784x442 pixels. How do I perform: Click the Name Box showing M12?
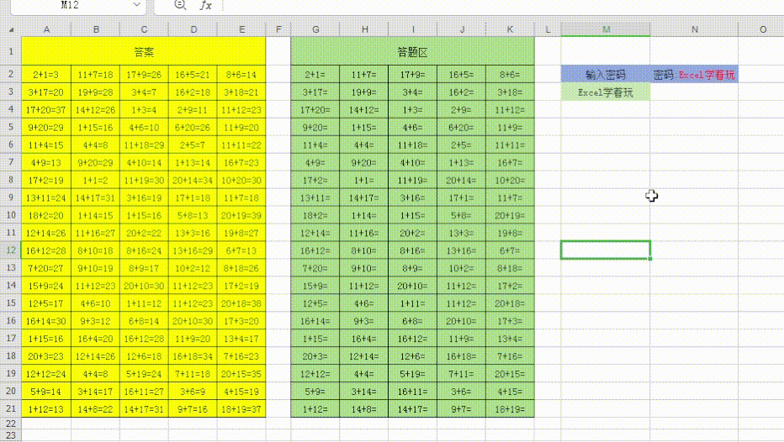tap(70, 5)
